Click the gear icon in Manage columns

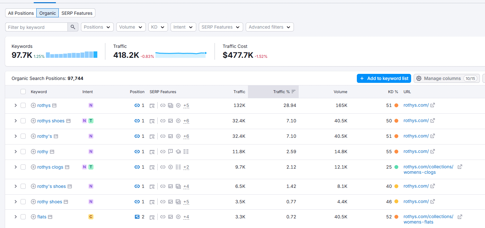[x=419, y=78]
